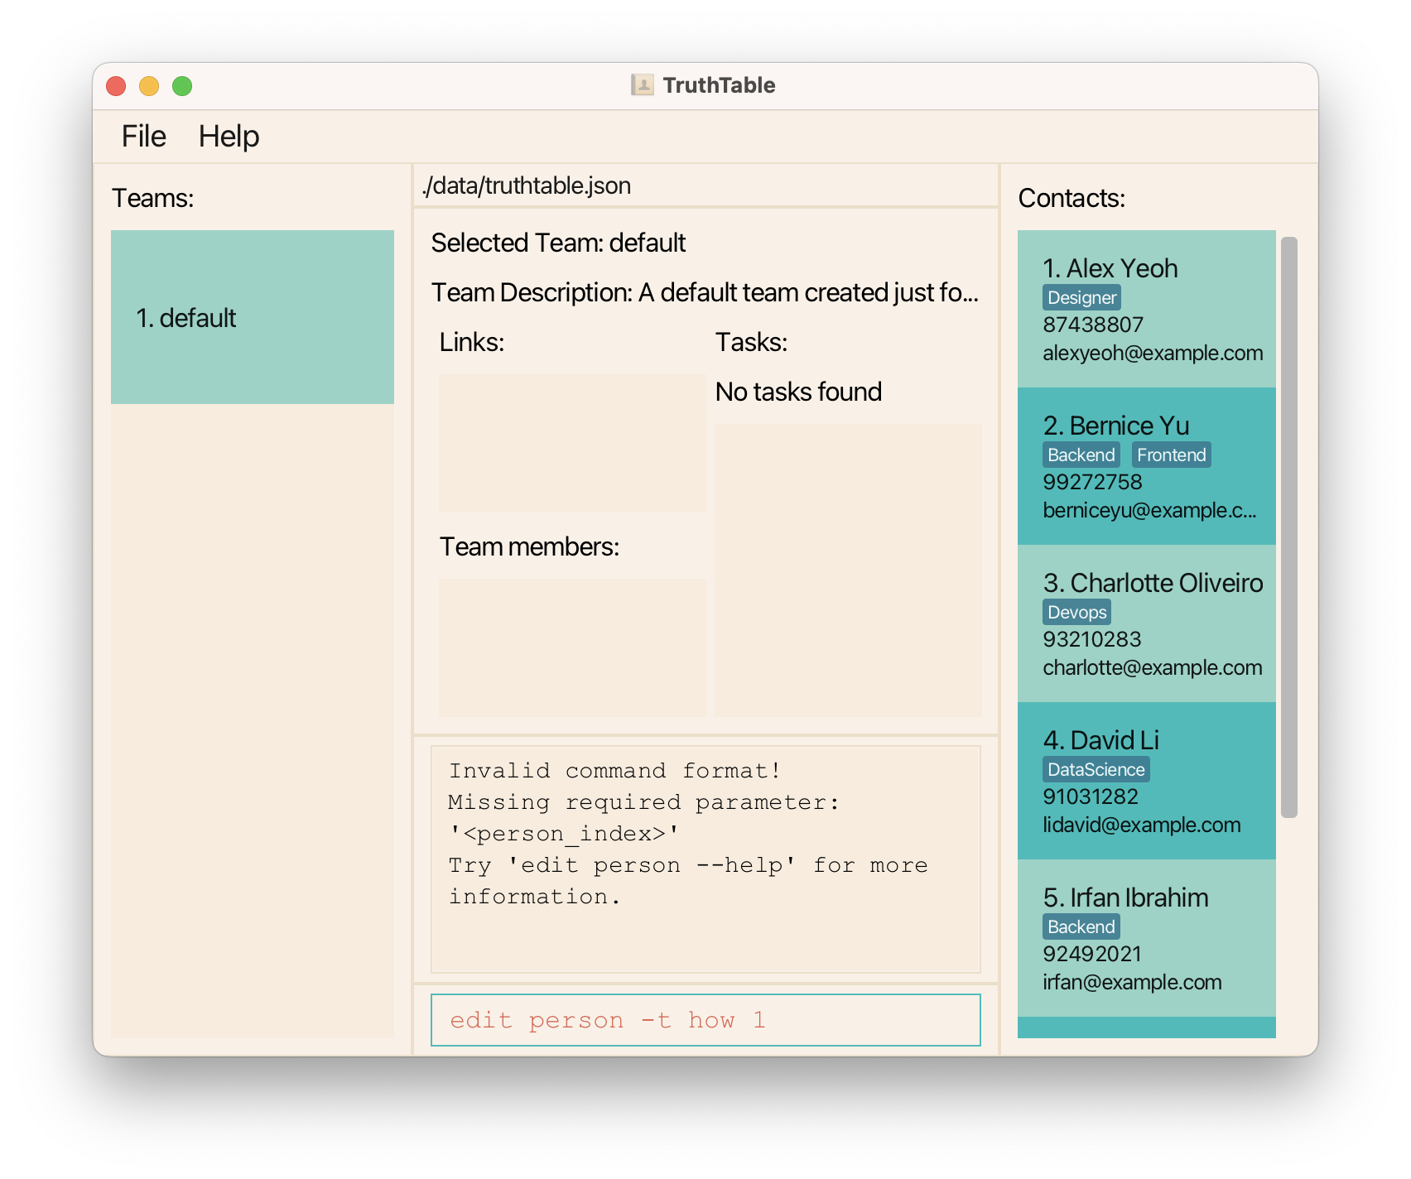Click the yellow minimize window button
This screenshot has height=1179, width=1411.
(x=149, y=86)
